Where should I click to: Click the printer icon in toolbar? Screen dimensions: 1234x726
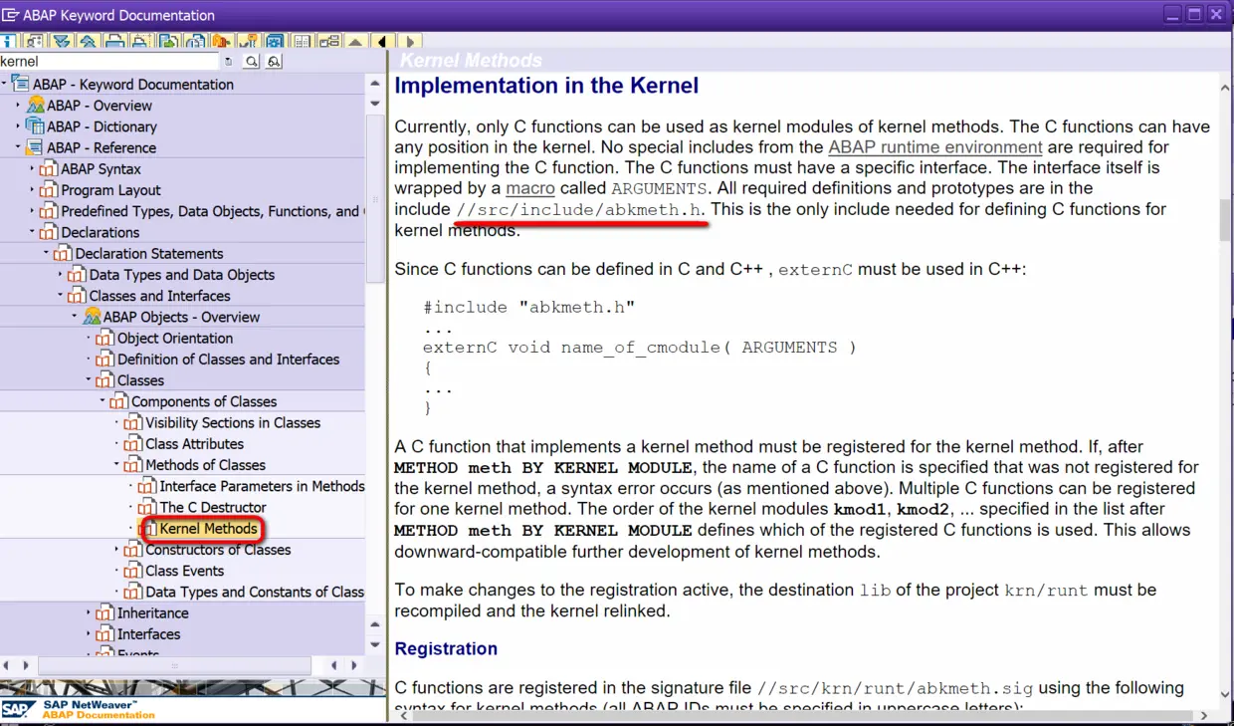coord(115,41)
